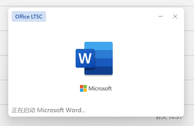194x126 pixels.
Task: Click the Office LTSC label
Action: coord(29,16)
